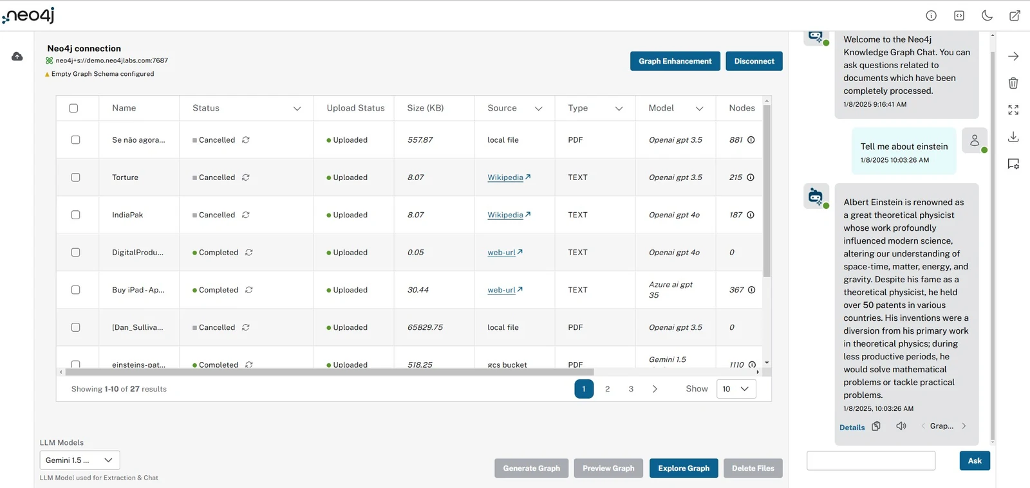Click the Graph Enhancement button

pos(675,61)
